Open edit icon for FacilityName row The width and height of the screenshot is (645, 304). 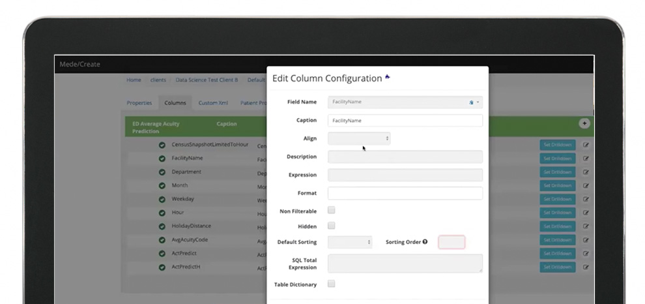(586, 158)
